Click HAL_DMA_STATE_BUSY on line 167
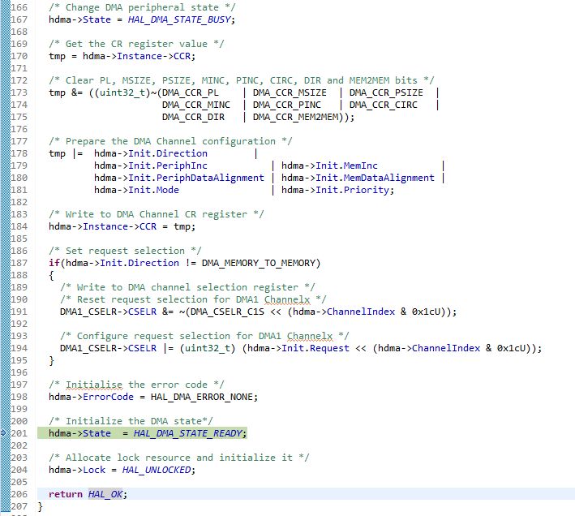575x516 pixels. [x=179, y=19]
